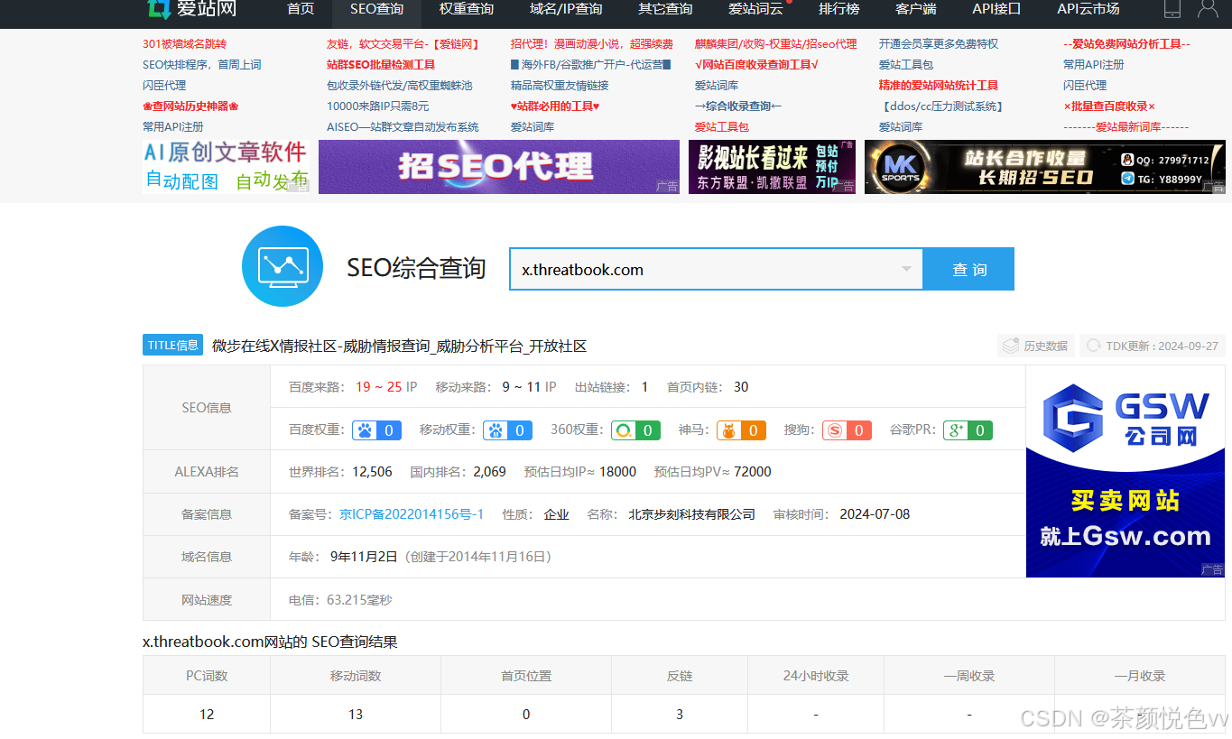The height and width of the screenshot is (739, 1232).
Task: Open 历史数据 button
Action: click(x=1036, y=346)
